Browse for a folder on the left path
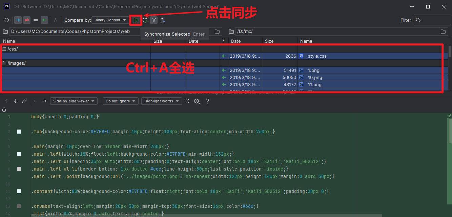452x217 pixels. click(217, 32)
